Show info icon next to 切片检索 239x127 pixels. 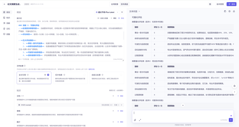pyautogui.click(x=64, y=75)
